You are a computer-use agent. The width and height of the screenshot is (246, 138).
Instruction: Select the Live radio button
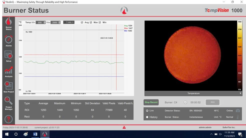[x=147, y=110]
